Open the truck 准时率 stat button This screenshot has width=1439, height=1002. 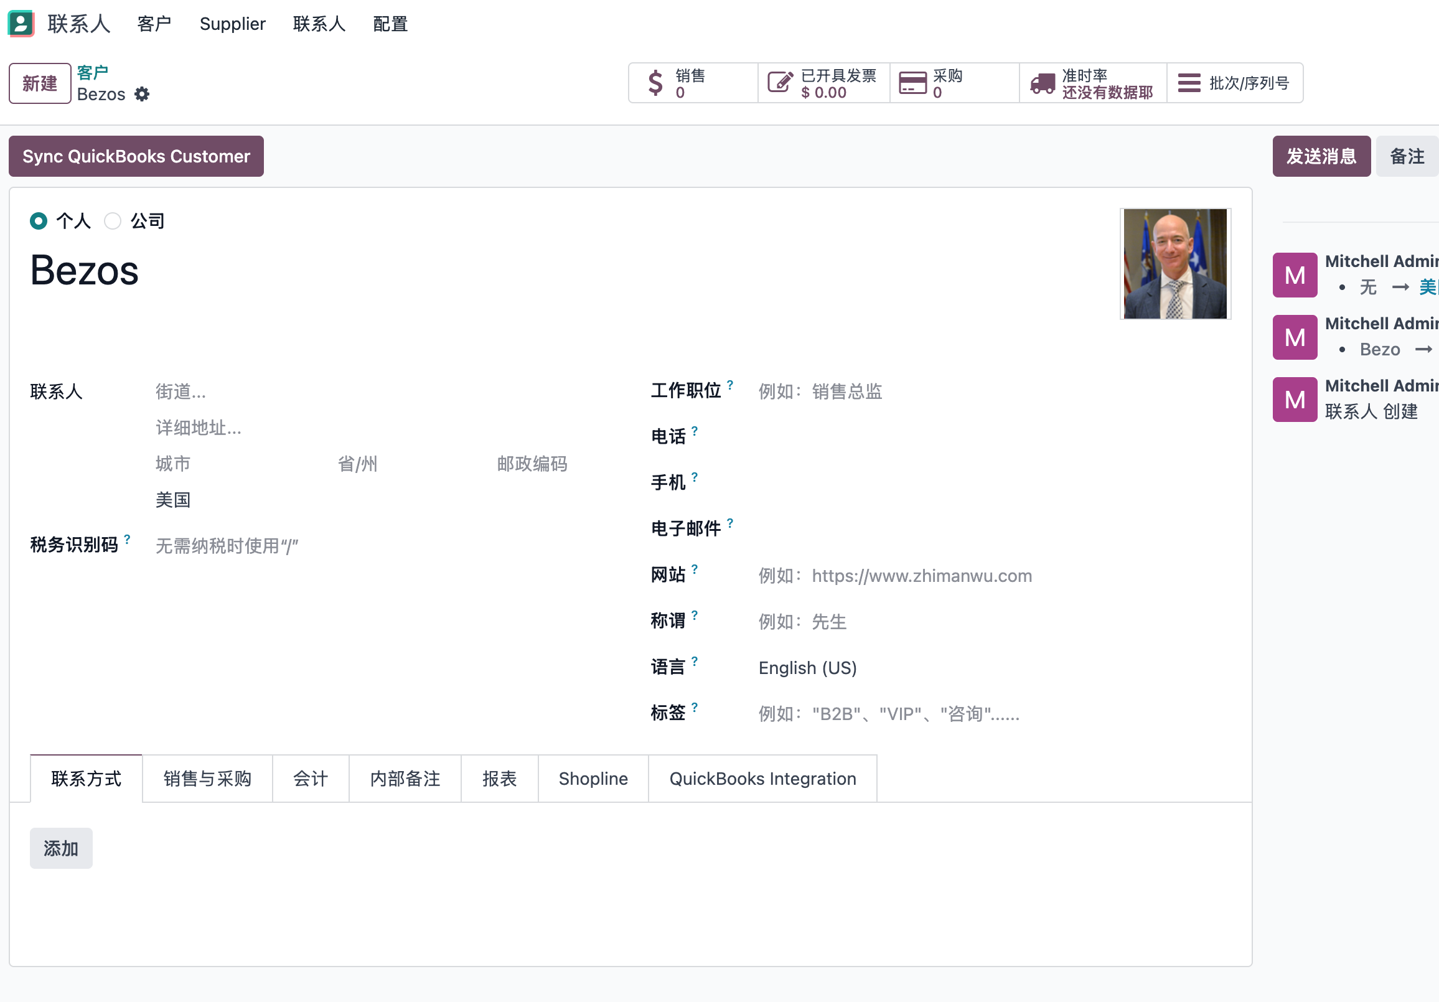pyautogui.click(x=1093, y=83)
